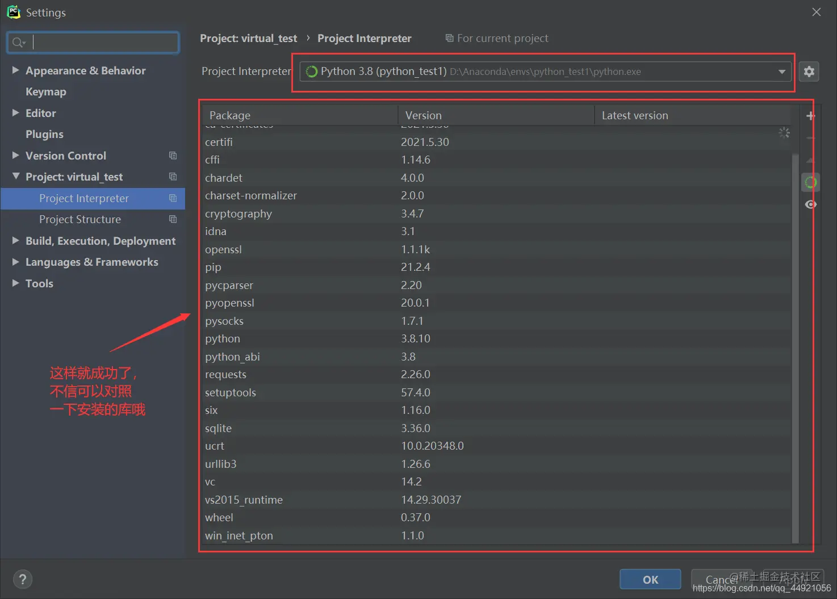This screenshot has height=599, width=837.
Task: Select the wheel package row
Action: [497, 517]
